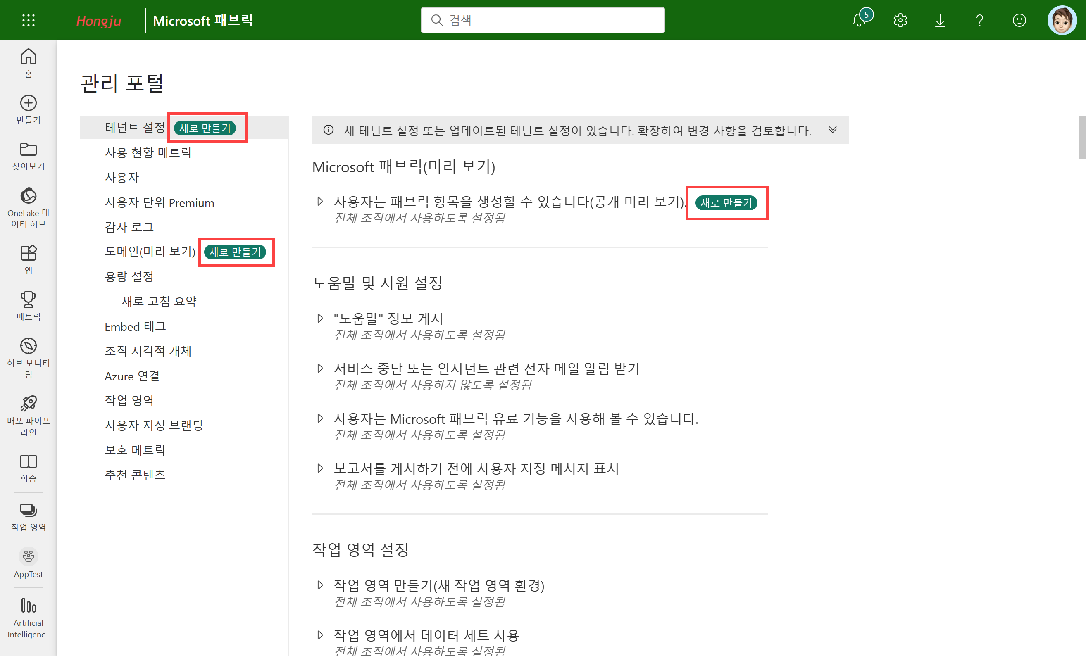
Task: Open OneLake 데이터 허브 in sidebar
Action: pyautogui.click(x=28, y=208)
